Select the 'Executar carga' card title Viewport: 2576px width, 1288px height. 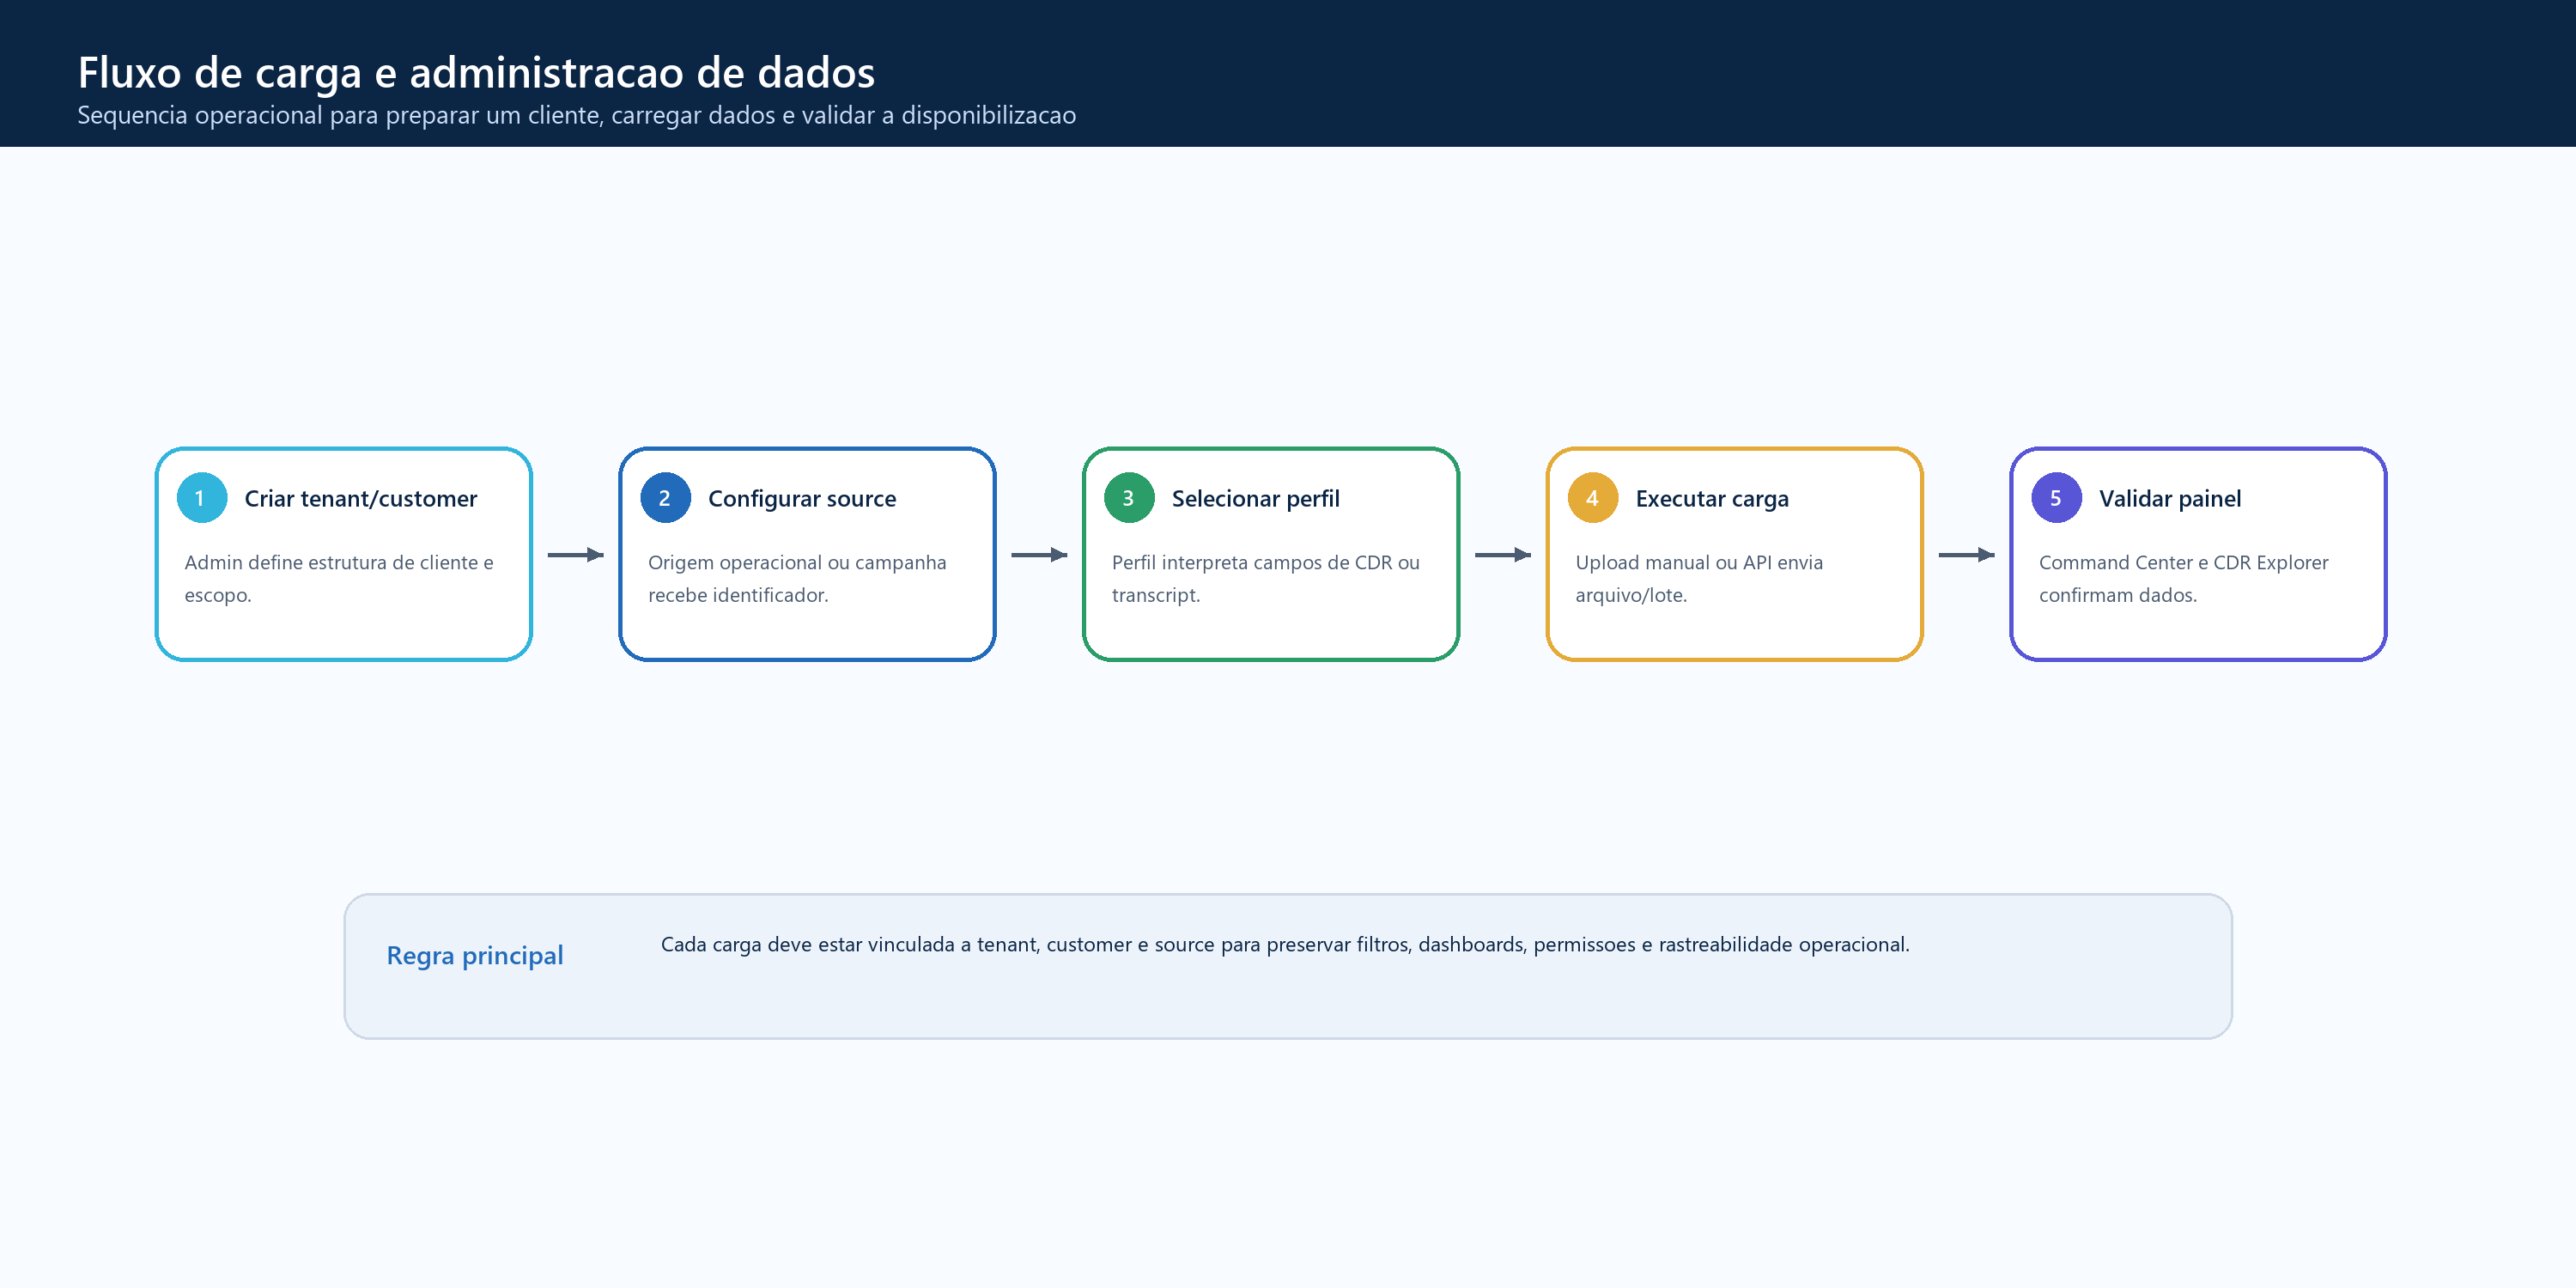click(x=1712, y=498)
